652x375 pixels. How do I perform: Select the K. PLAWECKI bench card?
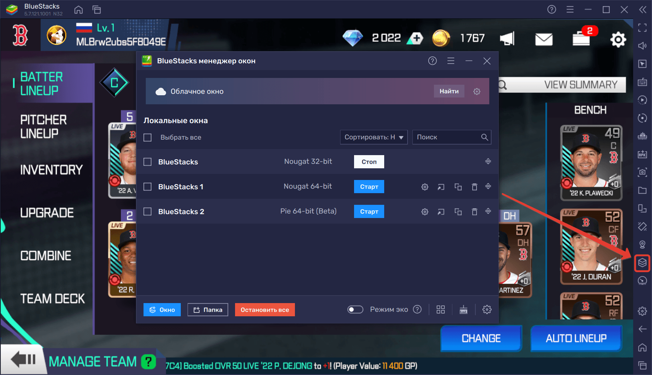point(591,163)
